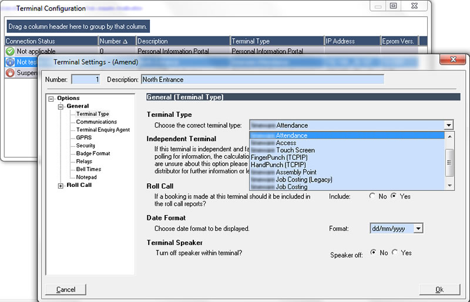Image resolution: width=470 pixels, height=302 pixels.
Task: Choose No for Speaker off
Action: [373, 253]
